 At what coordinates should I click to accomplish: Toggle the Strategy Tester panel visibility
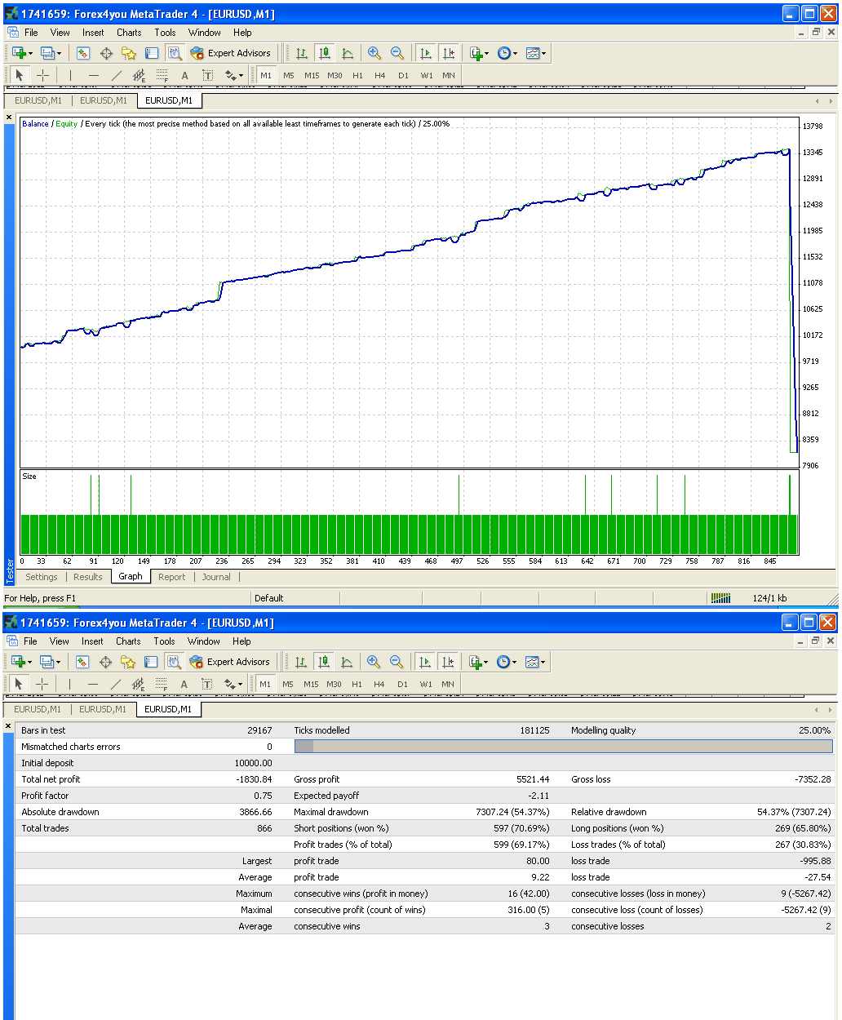(x=175, y=52)
